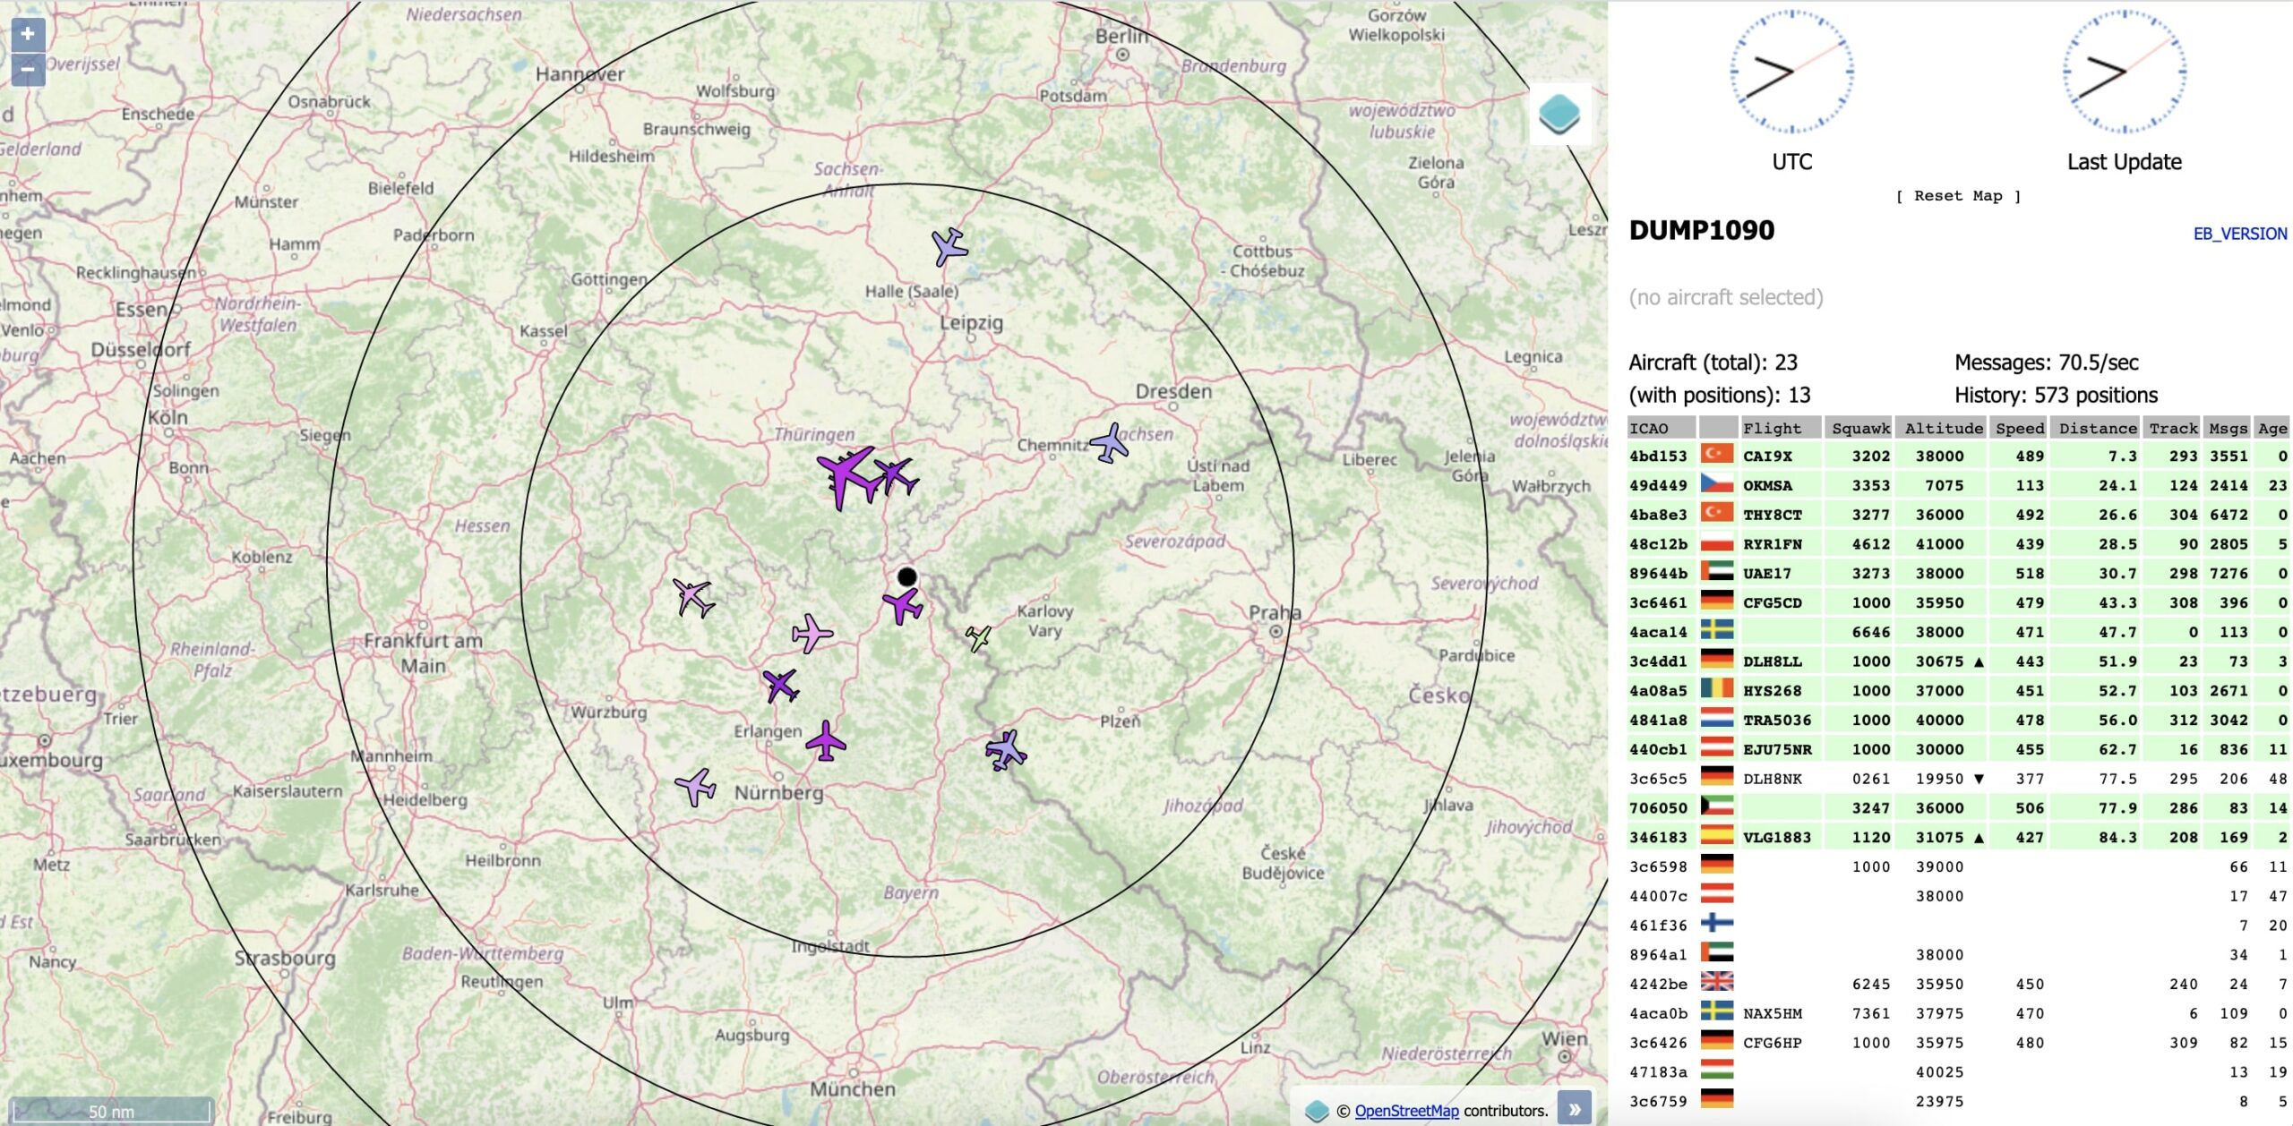This screenshot has height=1126, width=2293.
Task: Sort table by Track column header
Action: [x=2173, y=428]
